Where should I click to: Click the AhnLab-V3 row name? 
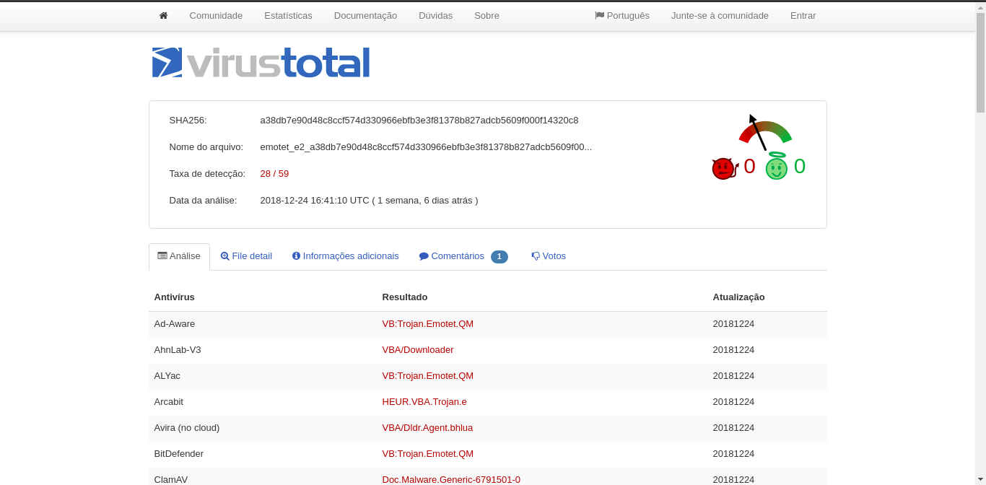click(x=178, y=350)
